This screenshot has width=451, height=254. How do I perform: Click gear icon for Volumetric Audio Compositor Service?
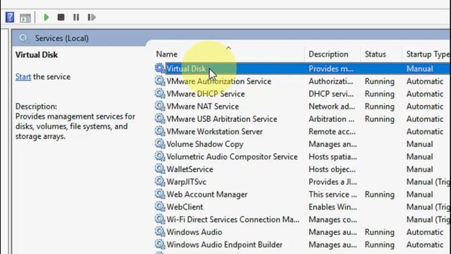[x=160, y=157]
